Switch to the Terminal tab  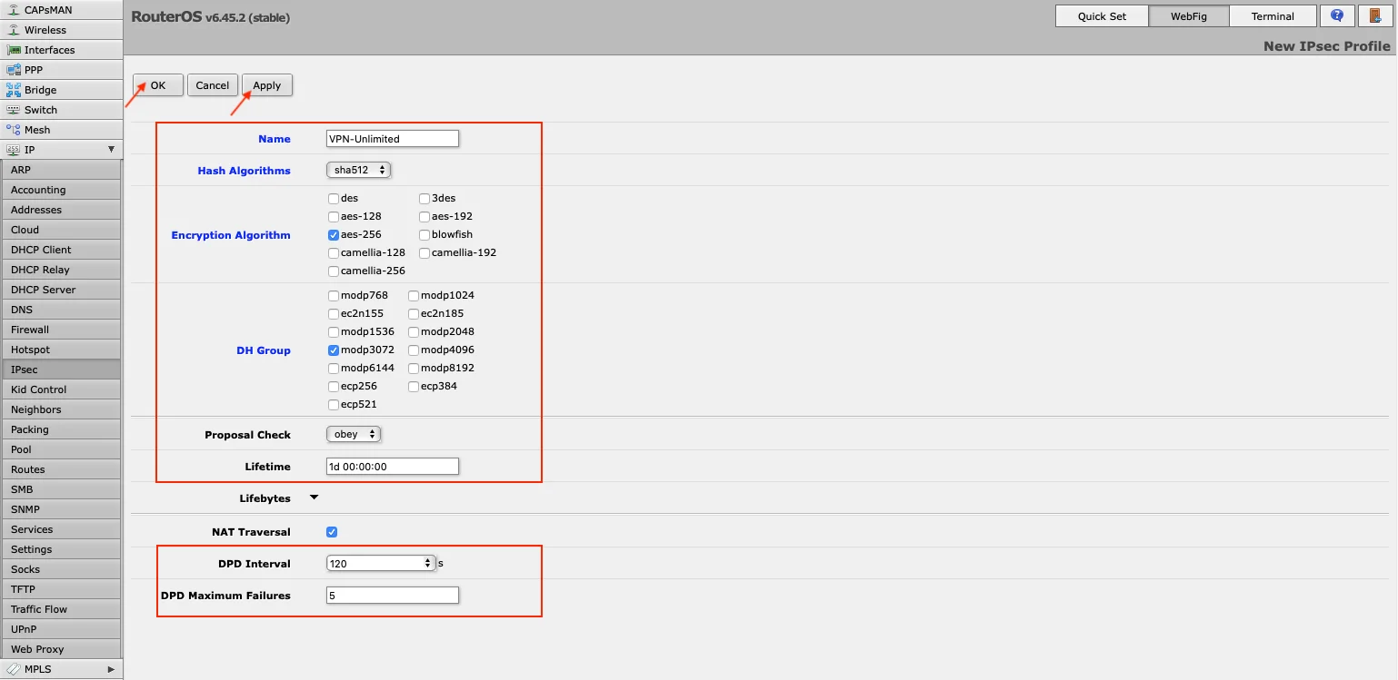tap(1272, 16)
